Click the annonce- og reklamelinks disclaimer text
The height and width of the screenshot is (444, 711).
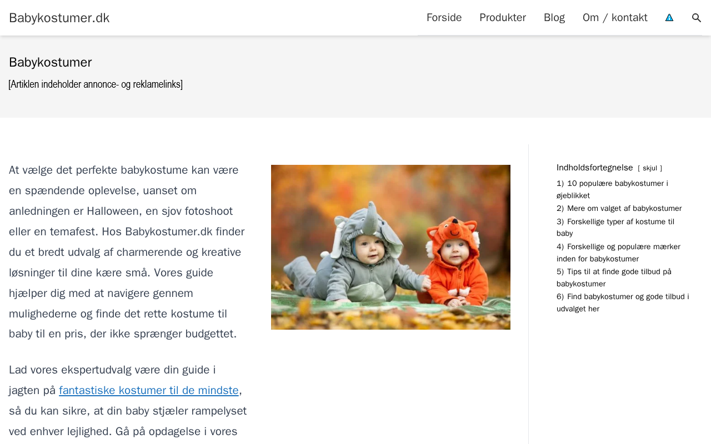click(x=96, y=84)
